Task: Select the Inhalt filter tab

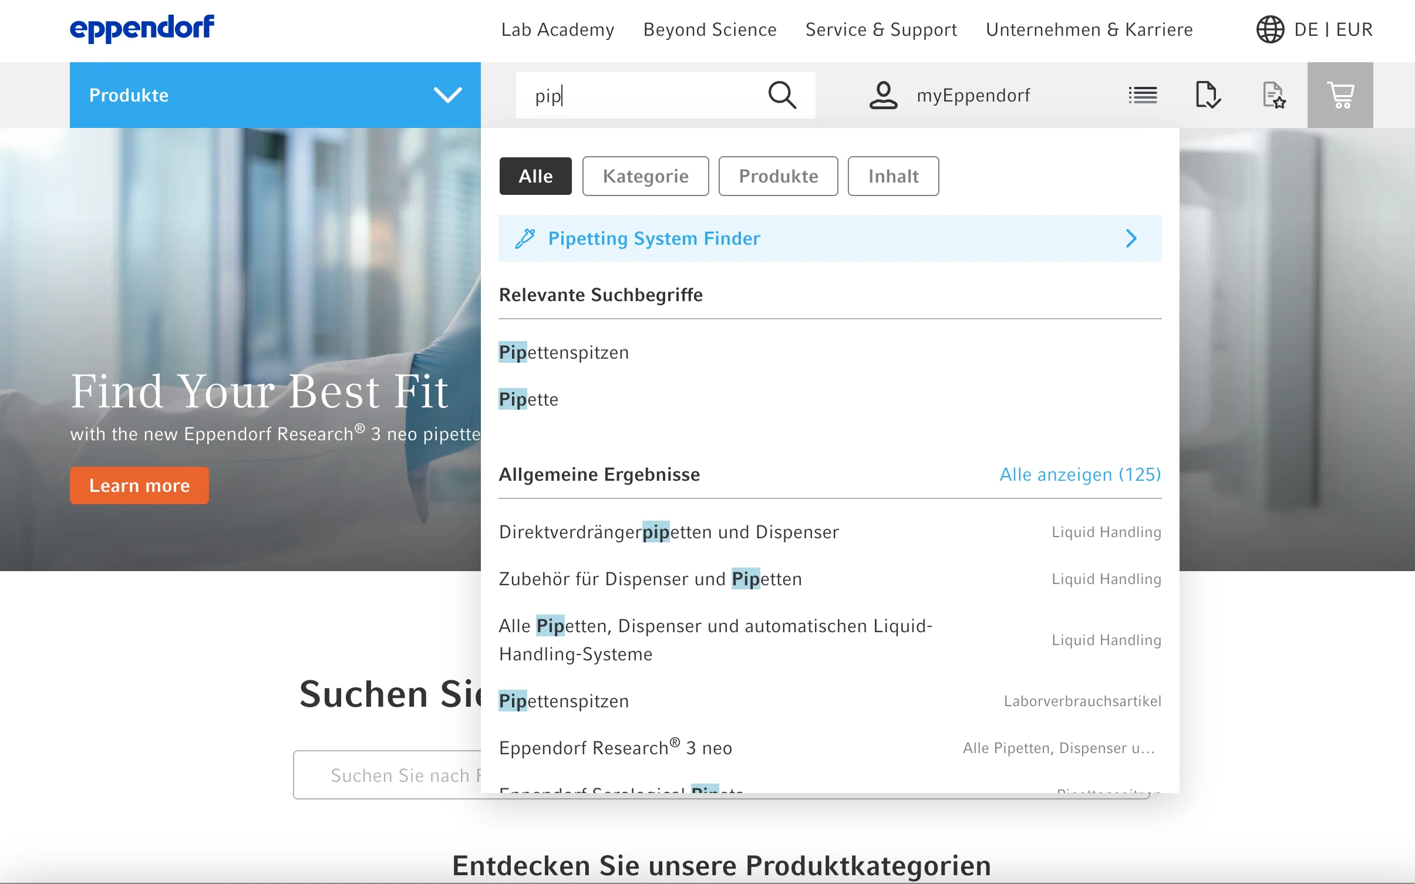Action: coord(893,176)
